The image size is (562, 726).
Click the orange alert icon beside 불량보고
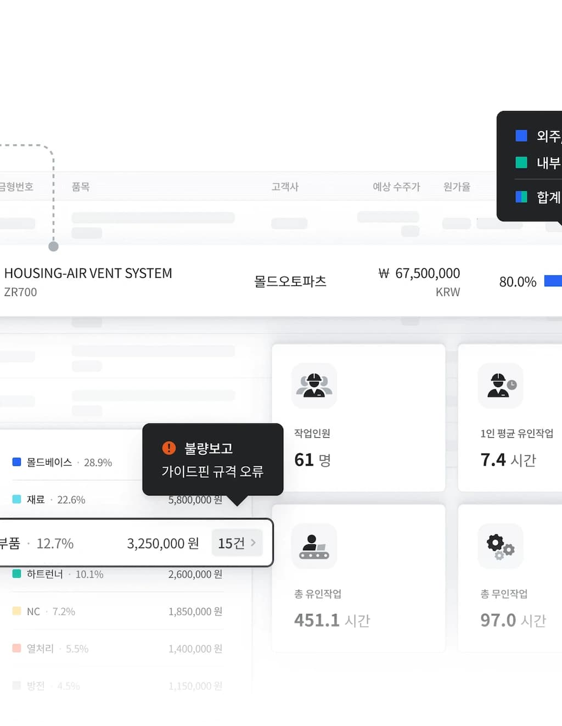click(x=169, y=448)
